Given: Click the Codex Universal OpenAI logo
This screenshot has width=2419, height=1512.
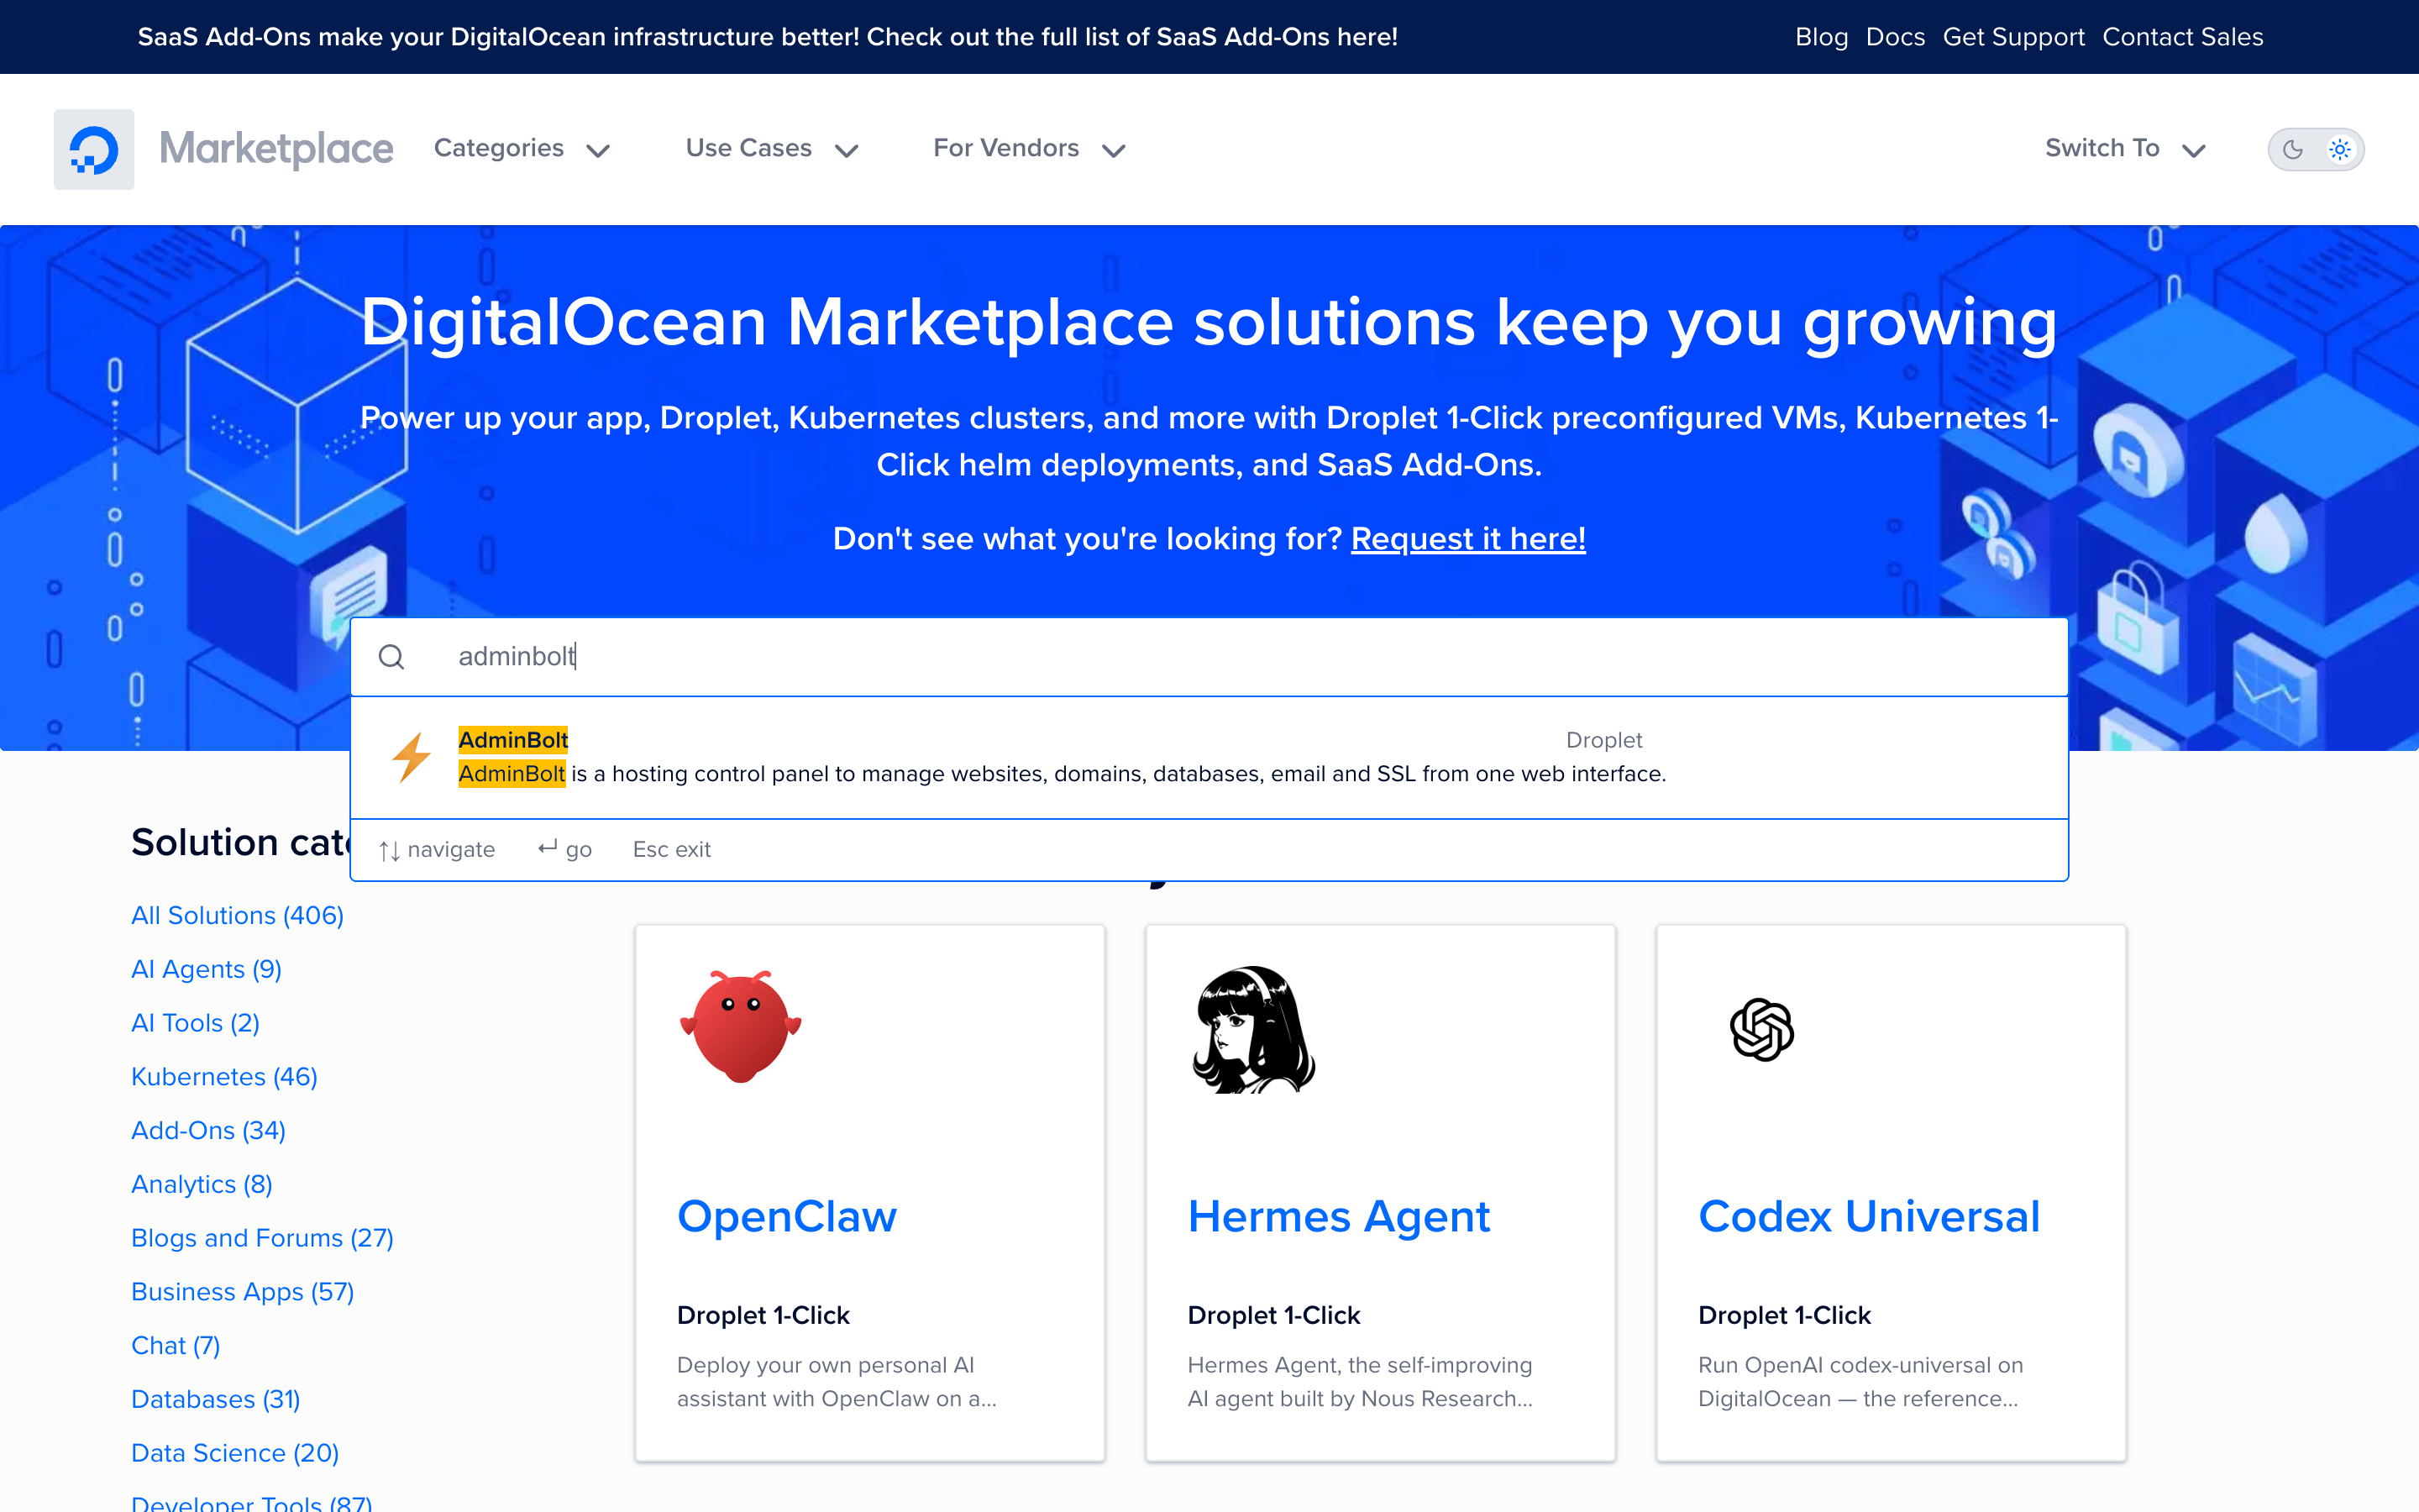Looking at the screenshot, I should click(x=1762, y=1029).
